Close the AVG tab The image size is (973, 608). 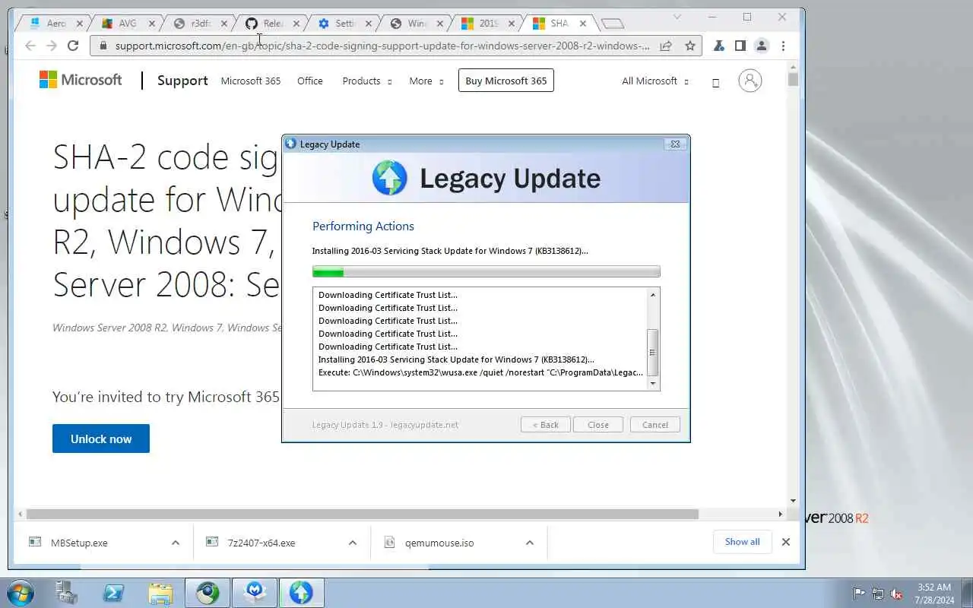coord(152,24)
